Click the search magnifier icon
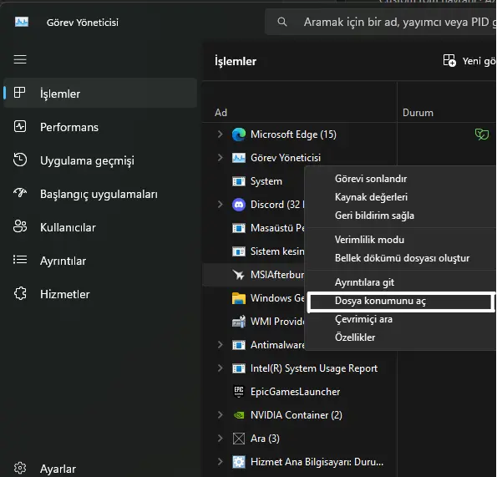 click(x=282, y=22)
